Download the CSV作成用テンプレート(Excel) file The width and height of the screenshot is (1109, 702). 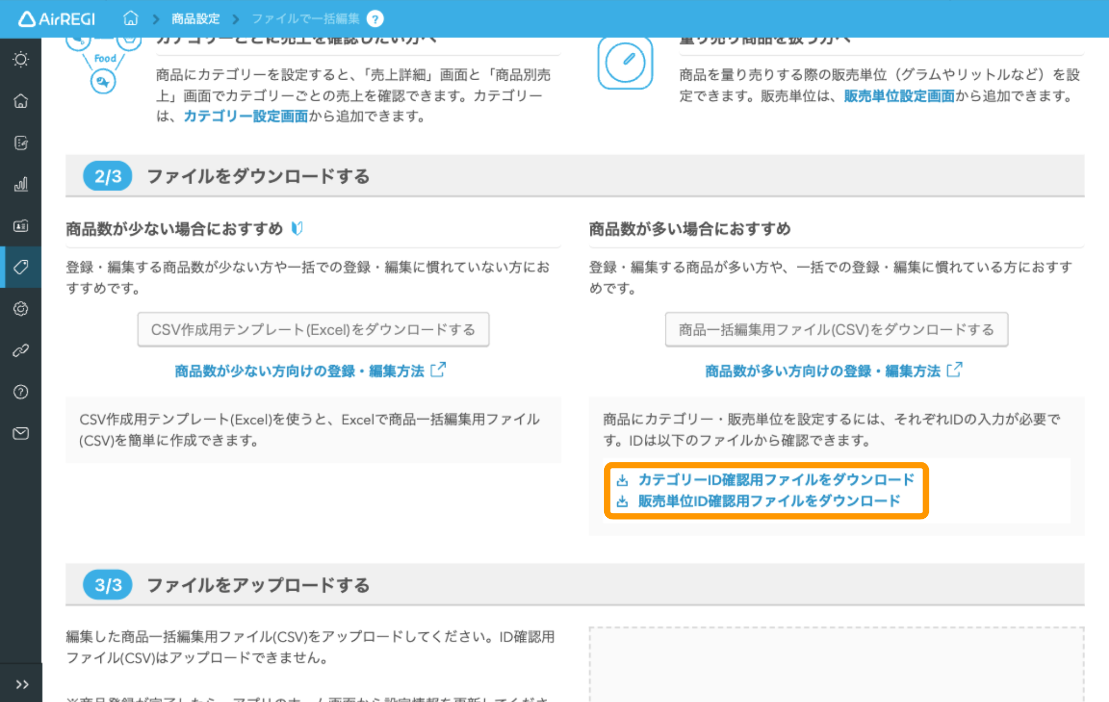point(313,330)
